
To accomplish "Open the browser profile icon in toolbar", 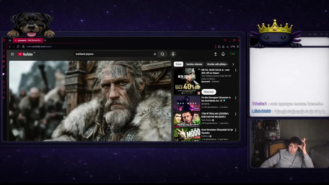I will [223, 47].
